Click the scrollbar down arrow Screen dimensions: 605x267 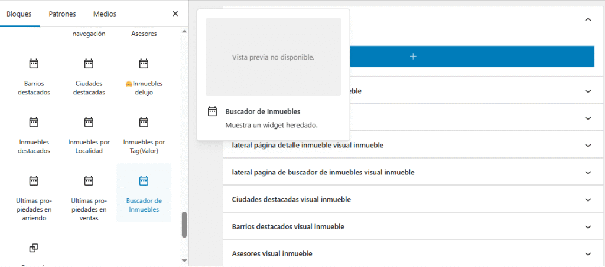click(x=184, y=261)
